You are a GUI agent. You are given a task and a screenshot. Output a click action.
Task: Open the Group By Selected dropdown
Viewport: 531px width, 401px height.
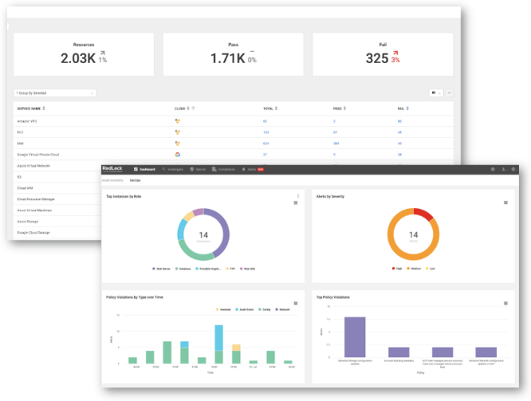[x=55, y=92]
